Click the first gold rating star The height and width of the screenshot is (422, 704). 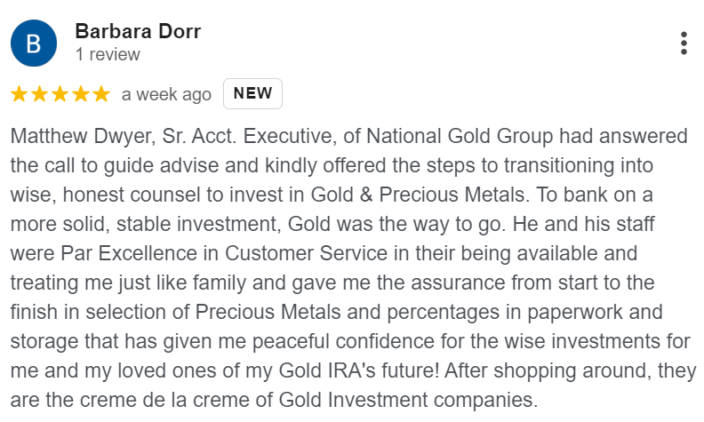[19, 94]
